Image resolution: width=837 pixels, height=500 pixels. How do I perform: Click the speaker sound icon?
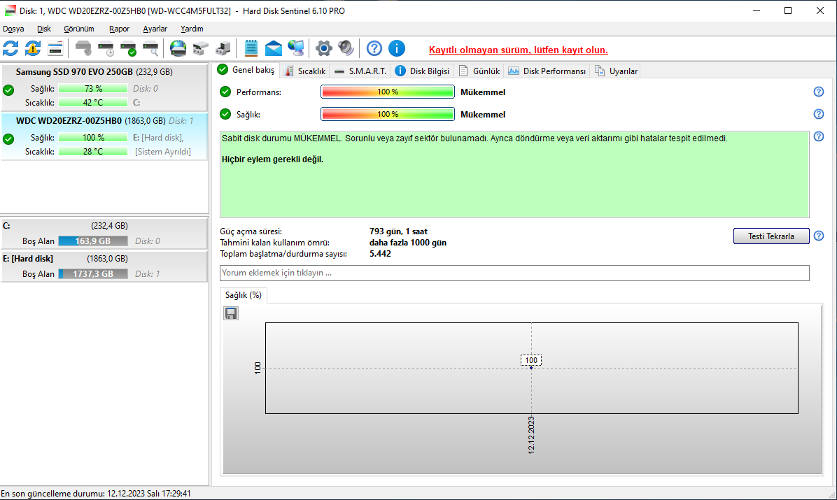346,48
